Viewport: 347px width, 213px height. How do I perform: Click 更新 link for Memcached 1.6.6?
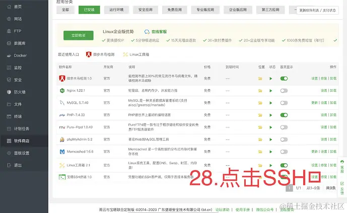pos(314,152)
